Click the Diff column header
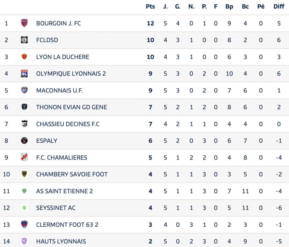 tap(279, 7)
